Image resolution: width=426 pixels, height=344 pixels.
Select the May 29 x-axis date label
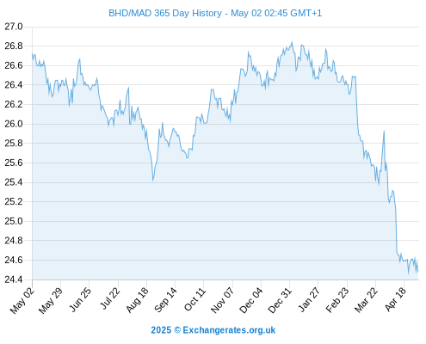point(51,300)
